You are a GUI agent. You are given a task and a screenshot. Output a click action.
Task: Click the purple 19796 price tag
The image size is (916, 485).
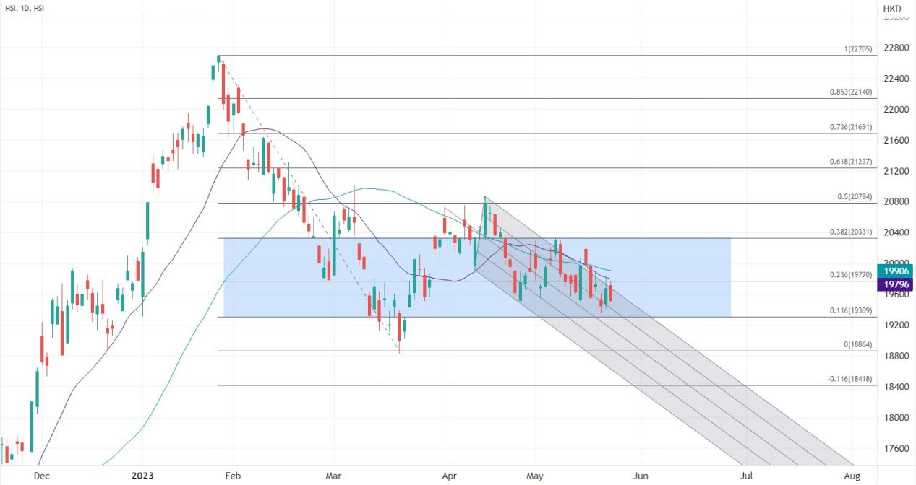pos(896,285)
